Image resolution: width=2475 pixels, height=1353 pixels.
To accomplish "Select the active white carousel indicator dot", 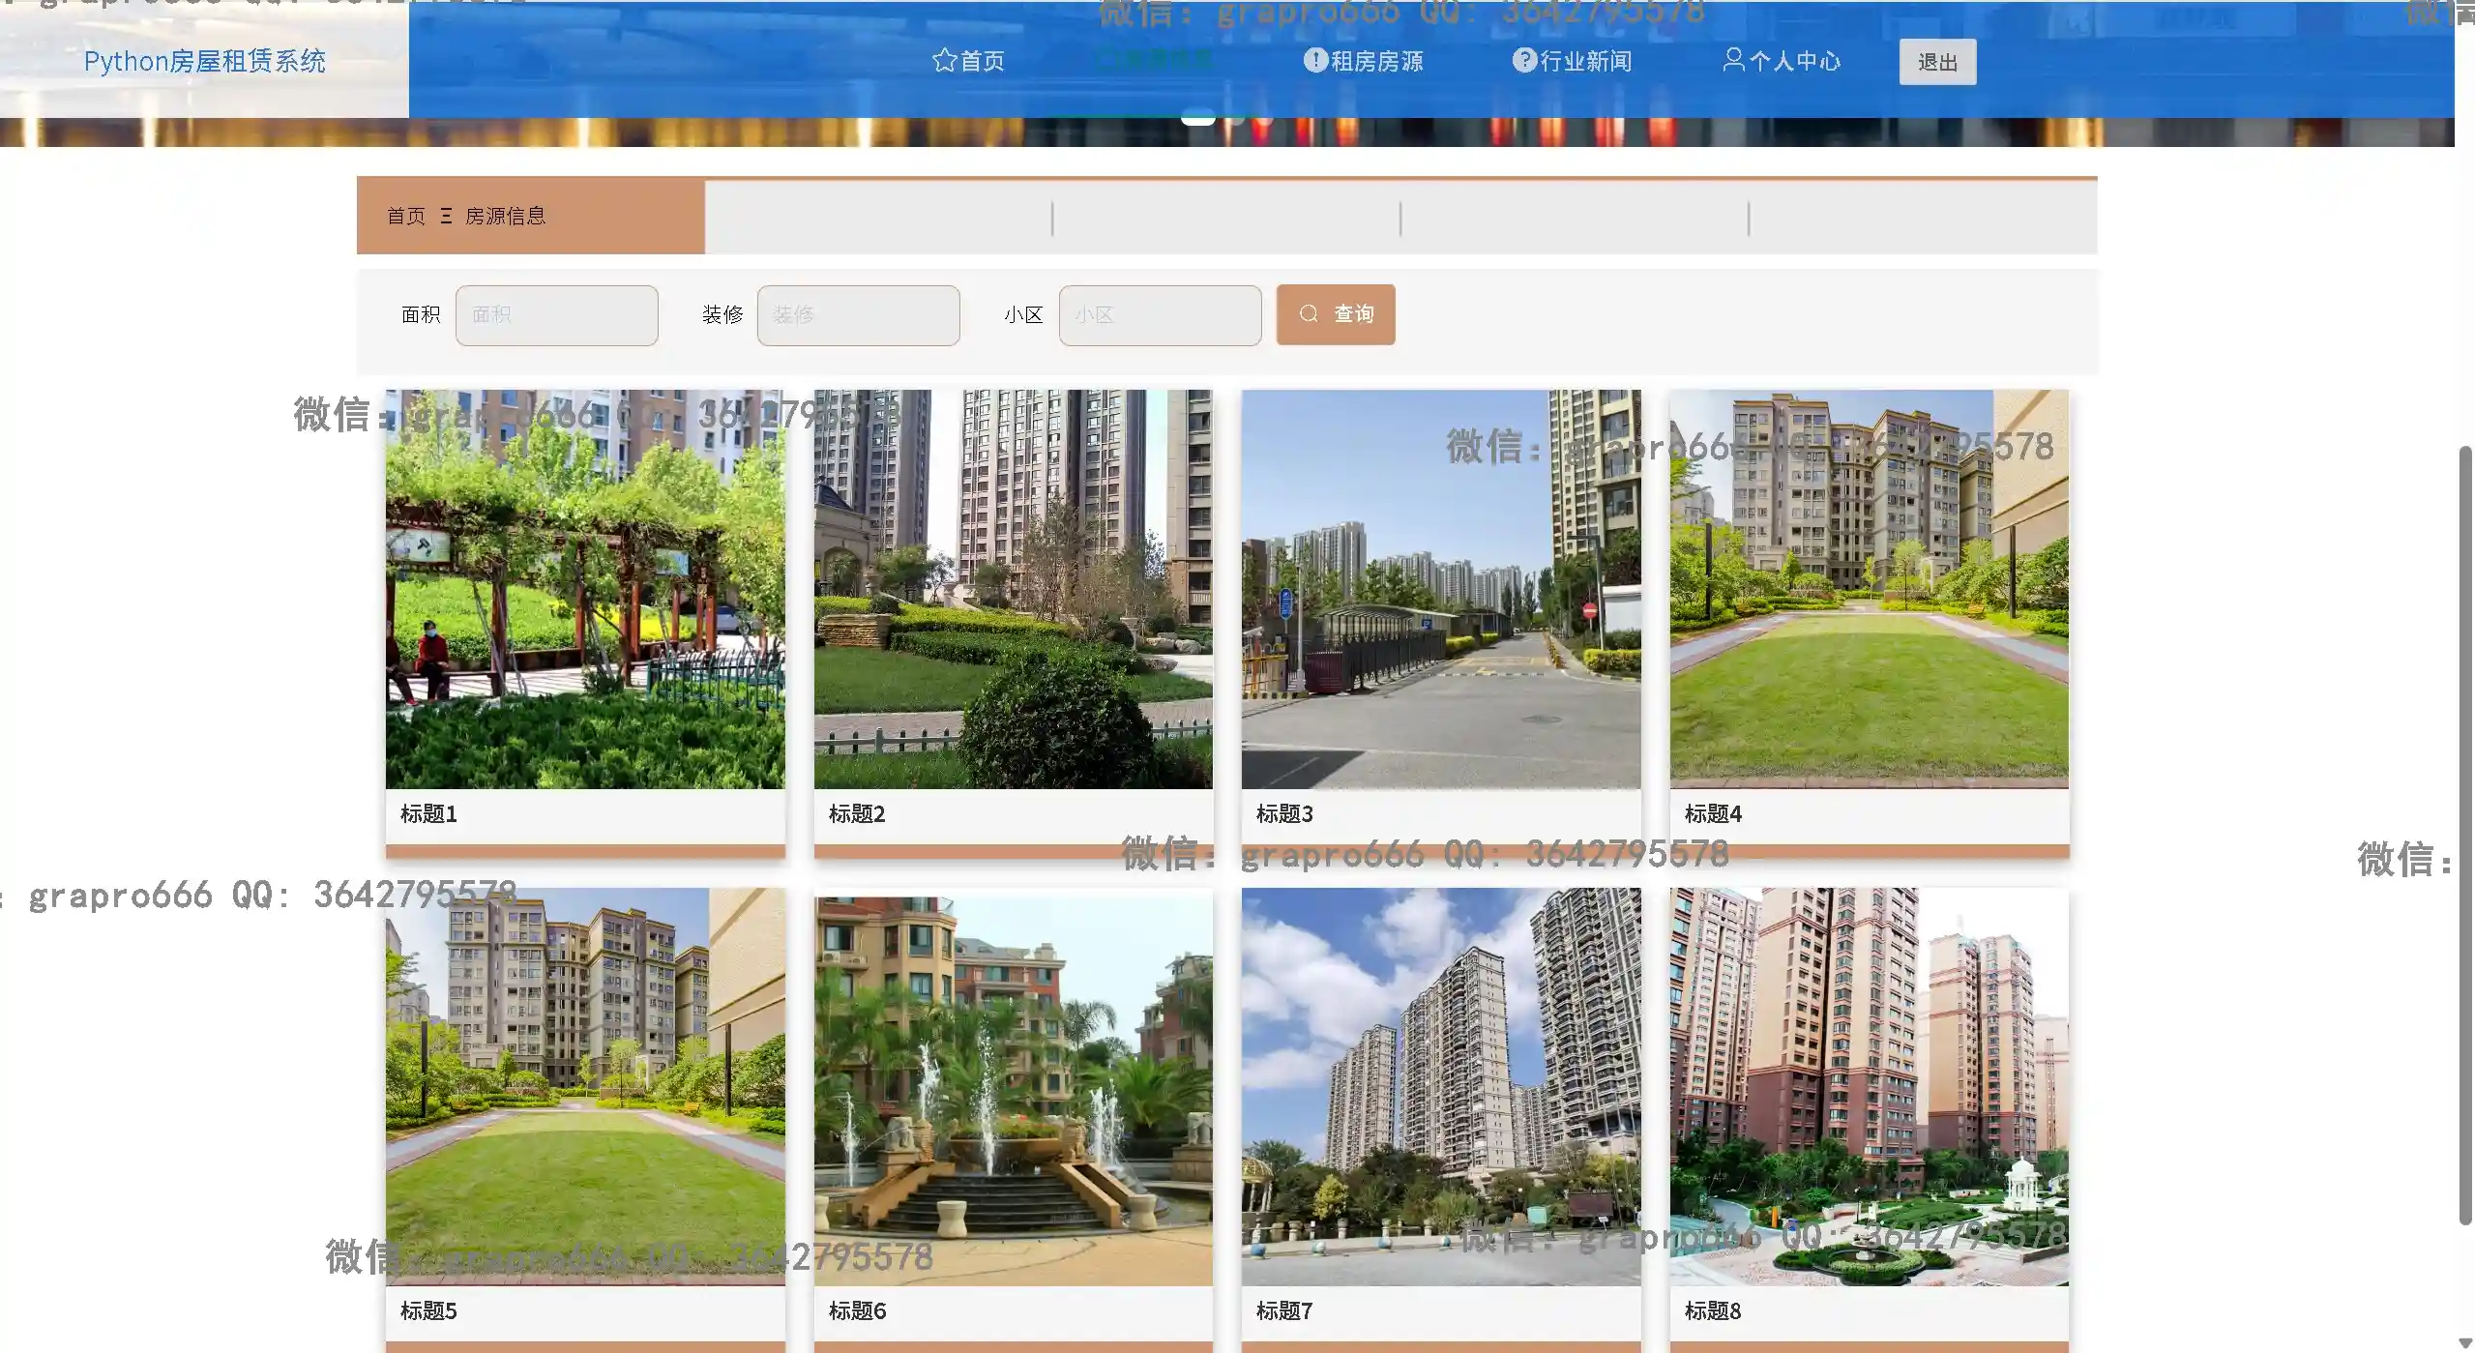I will tap(1197, 120).
